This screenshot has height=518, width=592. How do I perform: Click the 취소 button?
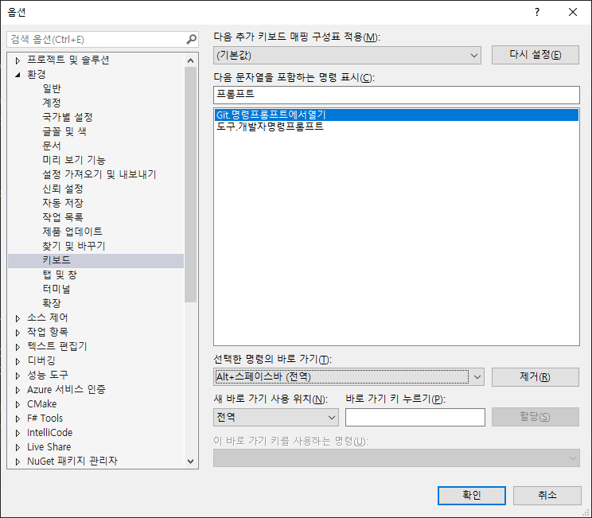coord(547,496)
